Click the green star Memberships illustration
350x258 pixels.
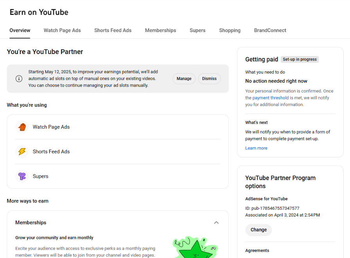tap(195, 247)
